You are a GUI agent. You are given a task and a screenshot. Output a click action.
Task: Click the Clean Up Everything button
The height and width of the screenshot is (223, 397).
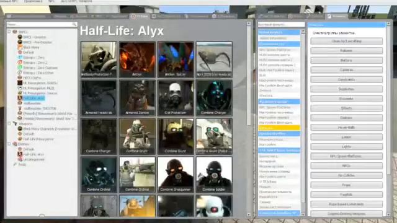346,41
